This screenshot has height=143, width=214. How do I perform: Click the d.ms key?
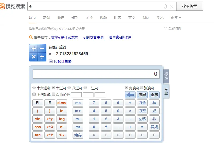[x=62, y=103]
